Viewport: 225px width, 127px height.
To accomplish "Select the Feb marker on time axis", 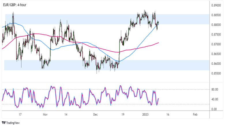I will pyautogui.click(x=195, y=114).
